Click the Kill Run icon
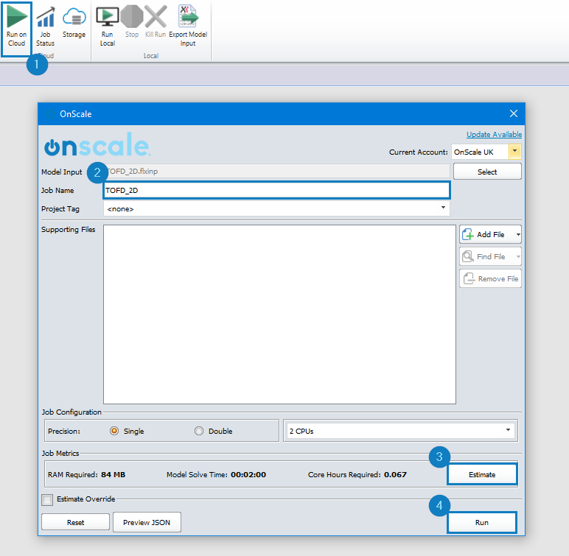The height and width of the screenshot is (556, 569). pos(156,22)
